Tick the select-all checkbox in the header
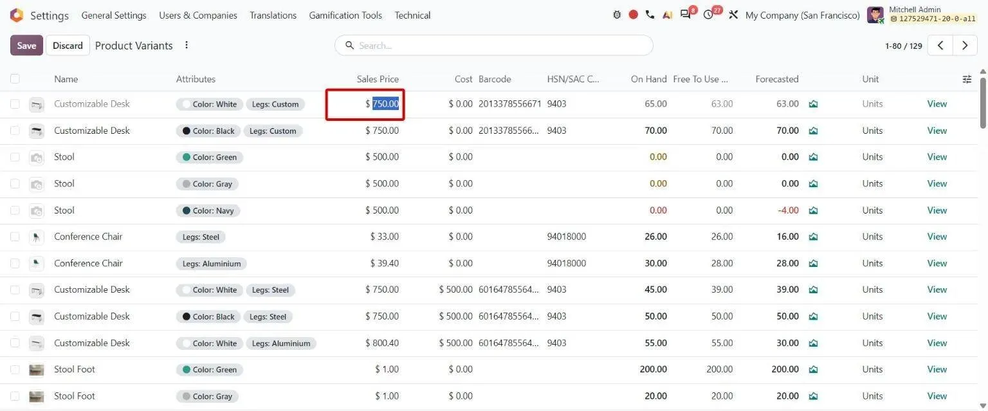The image size is (988, 411). tap(15, 78)
